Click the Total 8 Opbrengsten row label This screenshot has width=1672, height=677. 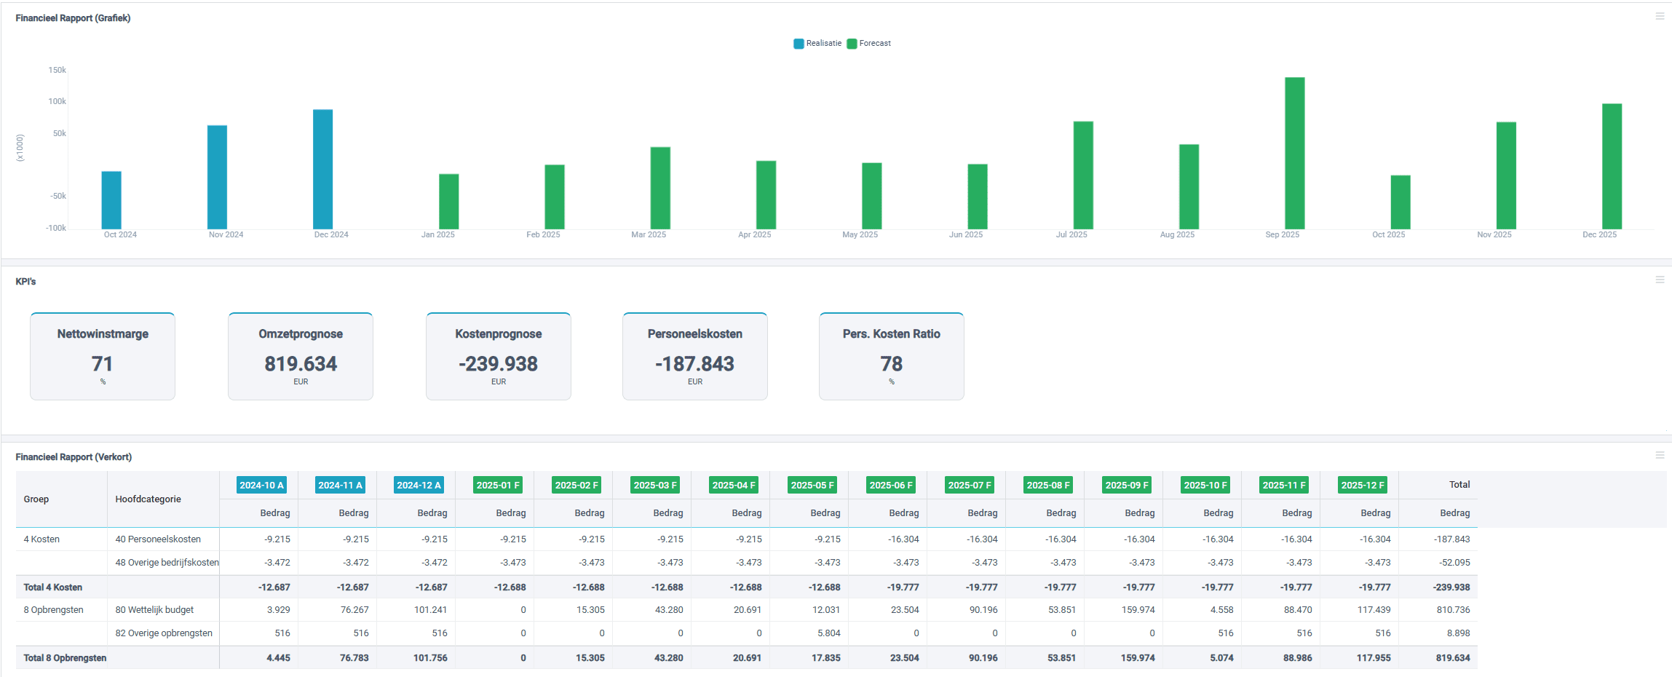[65, 658]
